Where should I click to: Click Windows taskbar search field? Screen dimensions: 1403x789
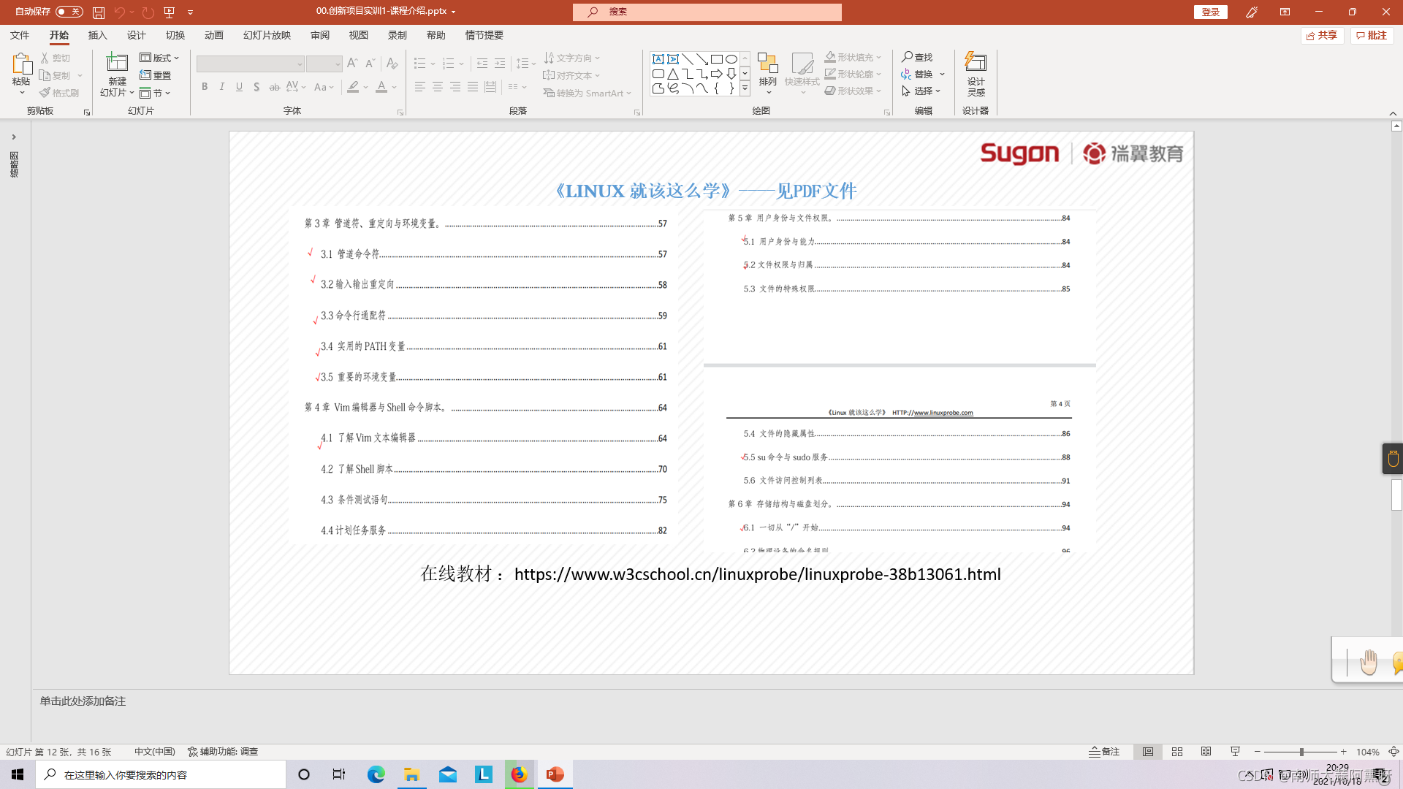(161, 774)
